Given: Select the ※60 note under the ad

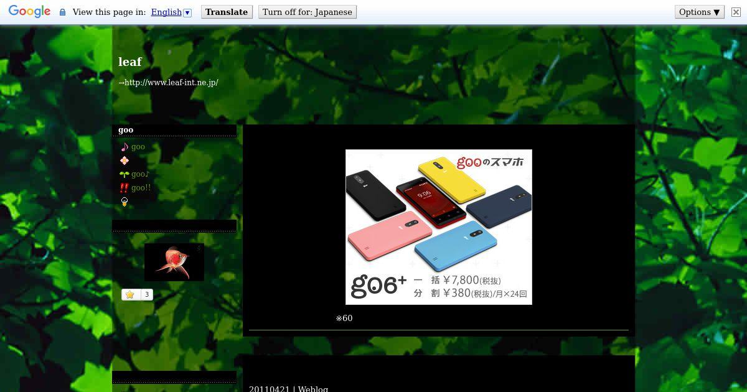Looking at the screenshot, I should (344, 319).
